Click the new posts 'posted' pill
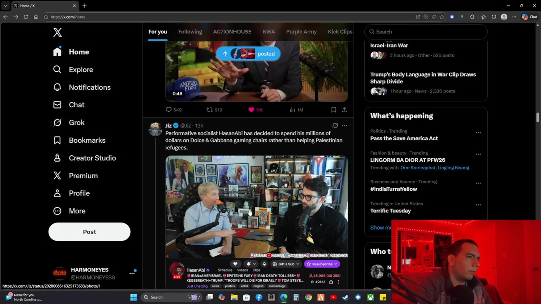The height and width of the screenshot is (304, 541). [248, 54]
